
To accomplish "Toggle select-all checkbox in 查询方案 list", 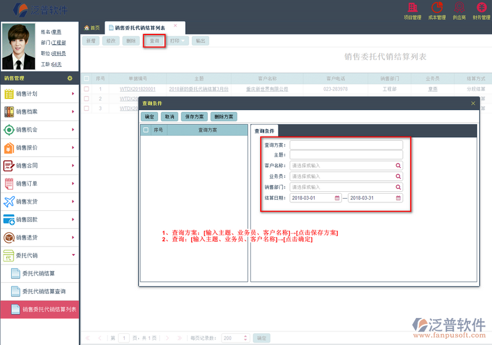I will pyautogui.click(x=146, y=130).
